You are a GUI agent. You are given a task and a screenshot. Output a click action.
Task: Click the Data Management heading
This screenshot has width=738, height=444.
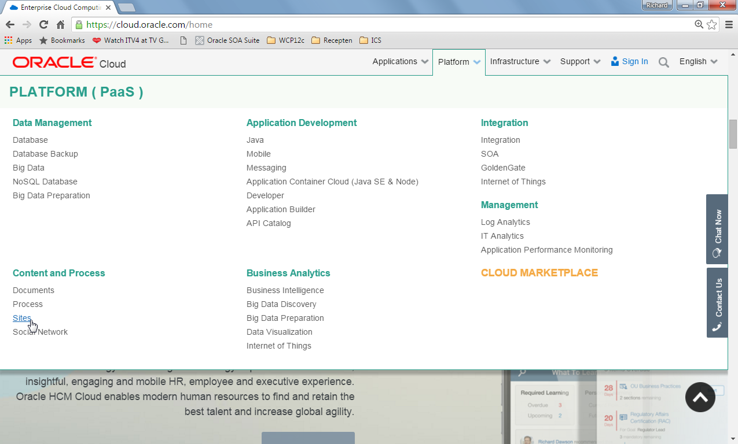click(52, 123)
